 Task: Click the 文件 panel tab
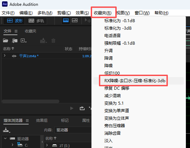[8, 31]
